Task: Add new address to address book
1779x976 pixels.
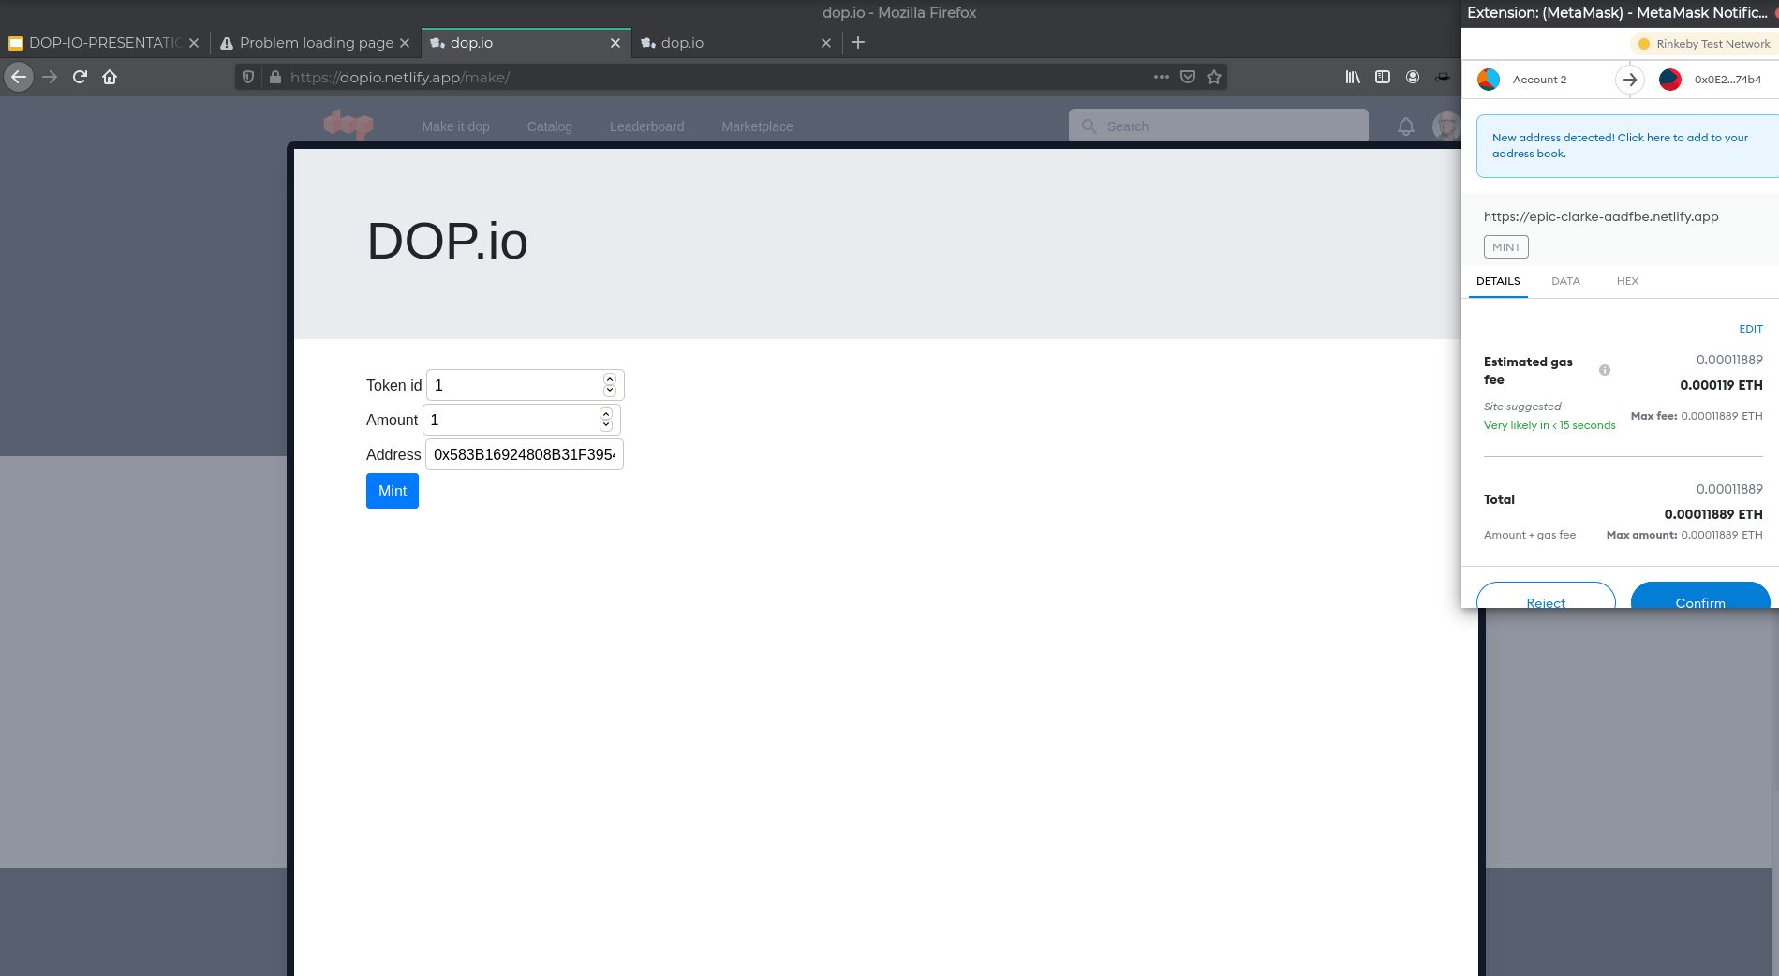Action: 1626,145
